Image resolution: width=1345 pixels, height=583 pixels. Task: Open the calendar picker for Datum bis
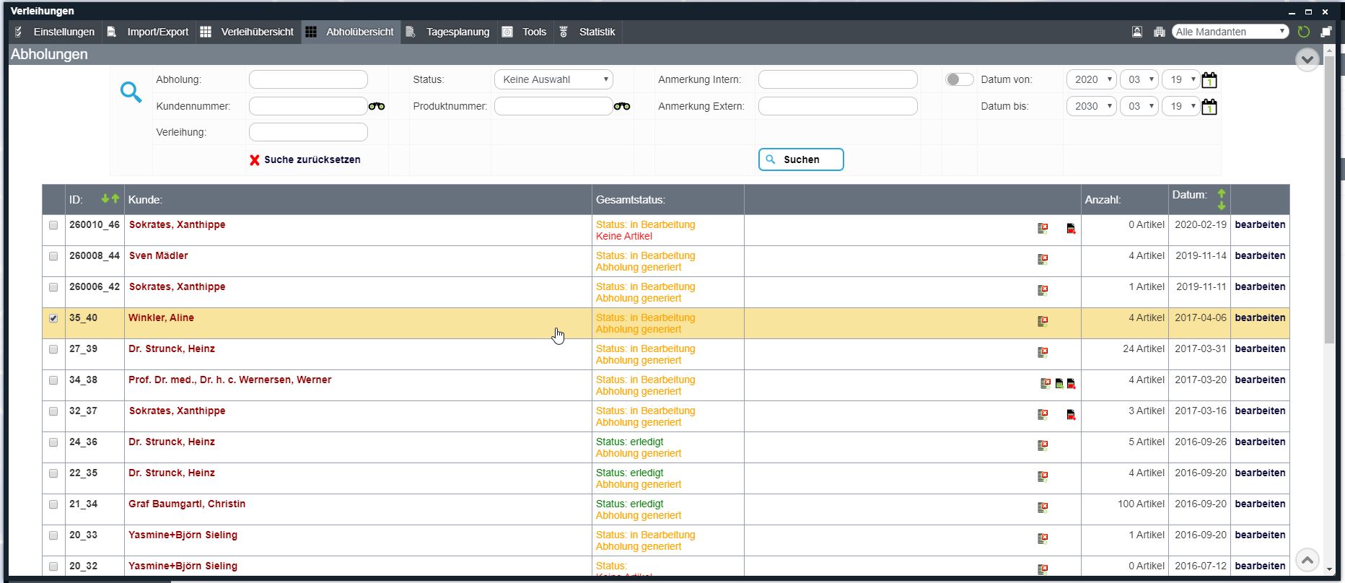point(1209,107)
